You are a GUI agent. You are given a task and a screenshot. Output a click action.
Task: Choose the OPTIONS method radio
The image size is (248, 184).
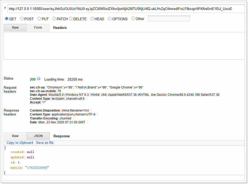pyautogui.click(x=110, y=19)
